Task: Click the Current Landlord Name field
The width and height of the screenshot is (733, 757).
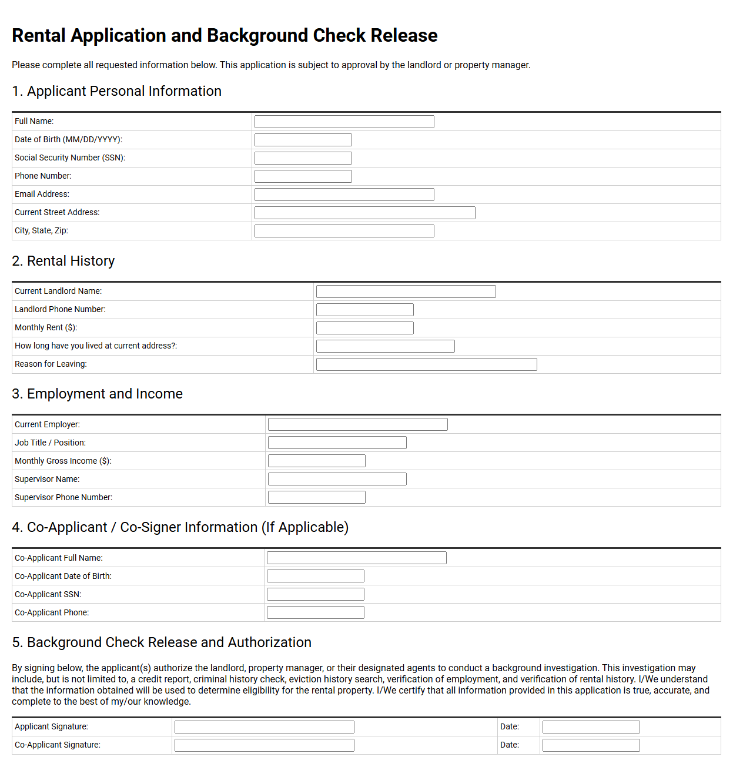Action: coord(406,292)
